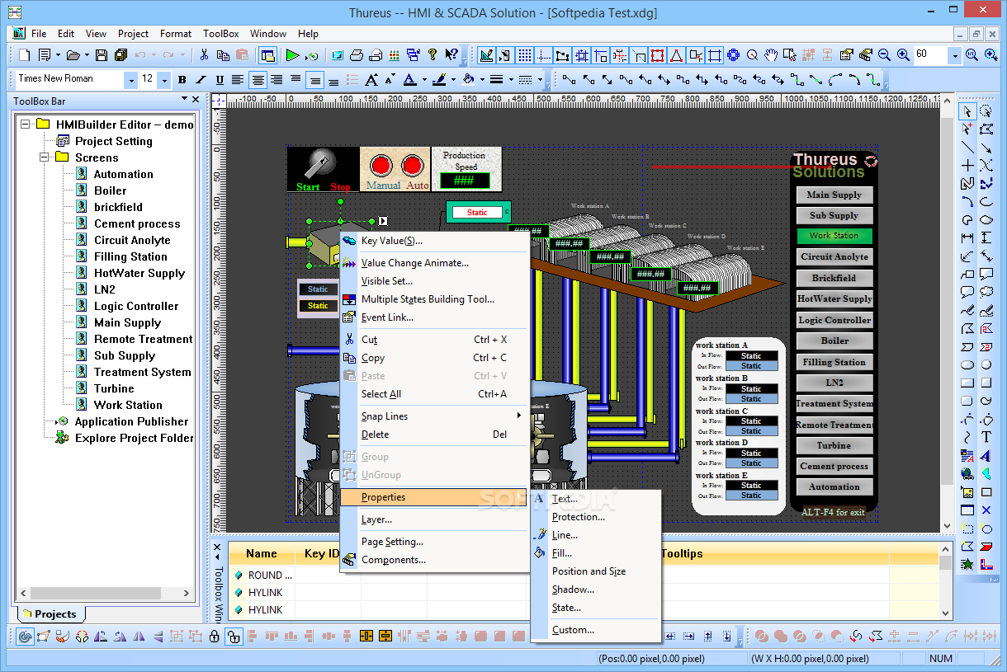Click the scissors Cut toolbar icon
This screenshot has height=672, width=1007.
[204, 55]
